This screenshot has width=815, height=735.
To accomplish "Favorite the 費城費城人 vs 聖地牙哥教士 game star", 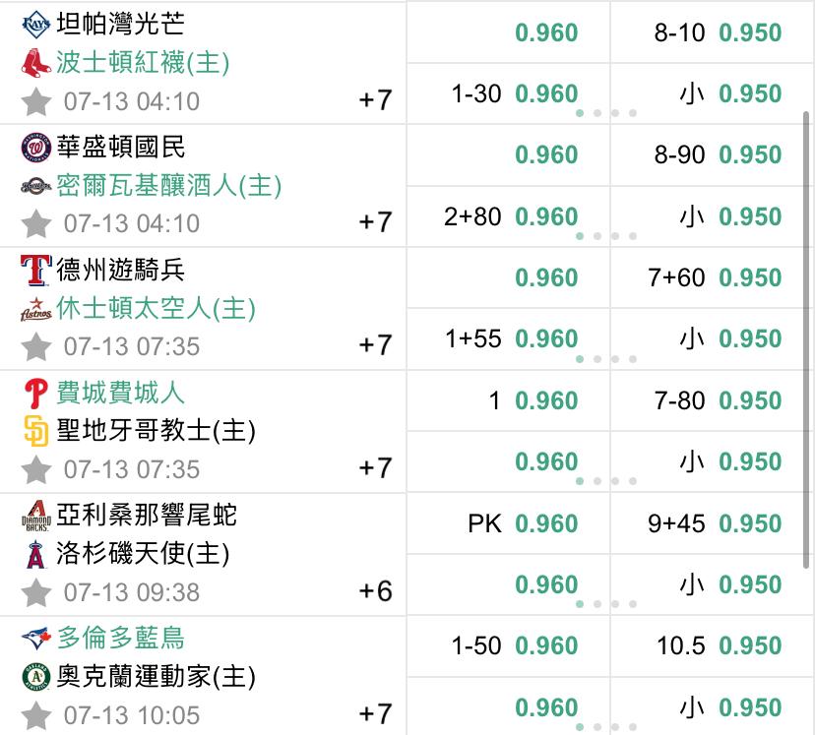I will (x=36, y=469).
